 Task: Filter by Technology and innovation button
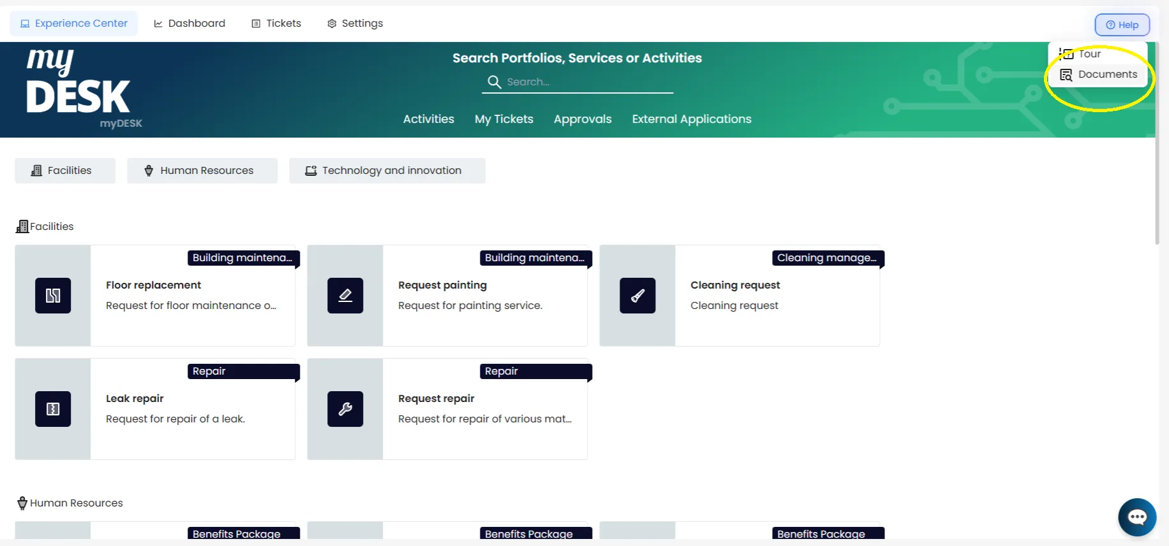point(387,171)
